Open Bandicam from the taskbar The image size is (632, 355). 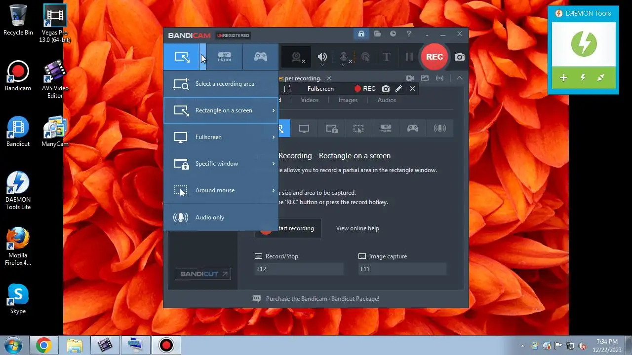[x=166, y=346]
